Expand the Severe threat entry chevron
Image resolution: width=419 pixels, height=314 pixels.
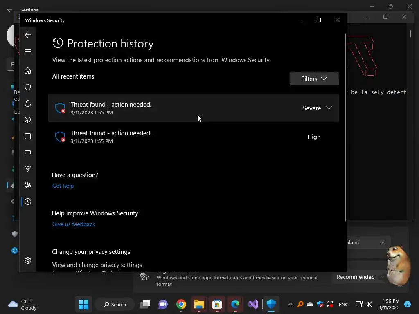(x=329, y=108)
